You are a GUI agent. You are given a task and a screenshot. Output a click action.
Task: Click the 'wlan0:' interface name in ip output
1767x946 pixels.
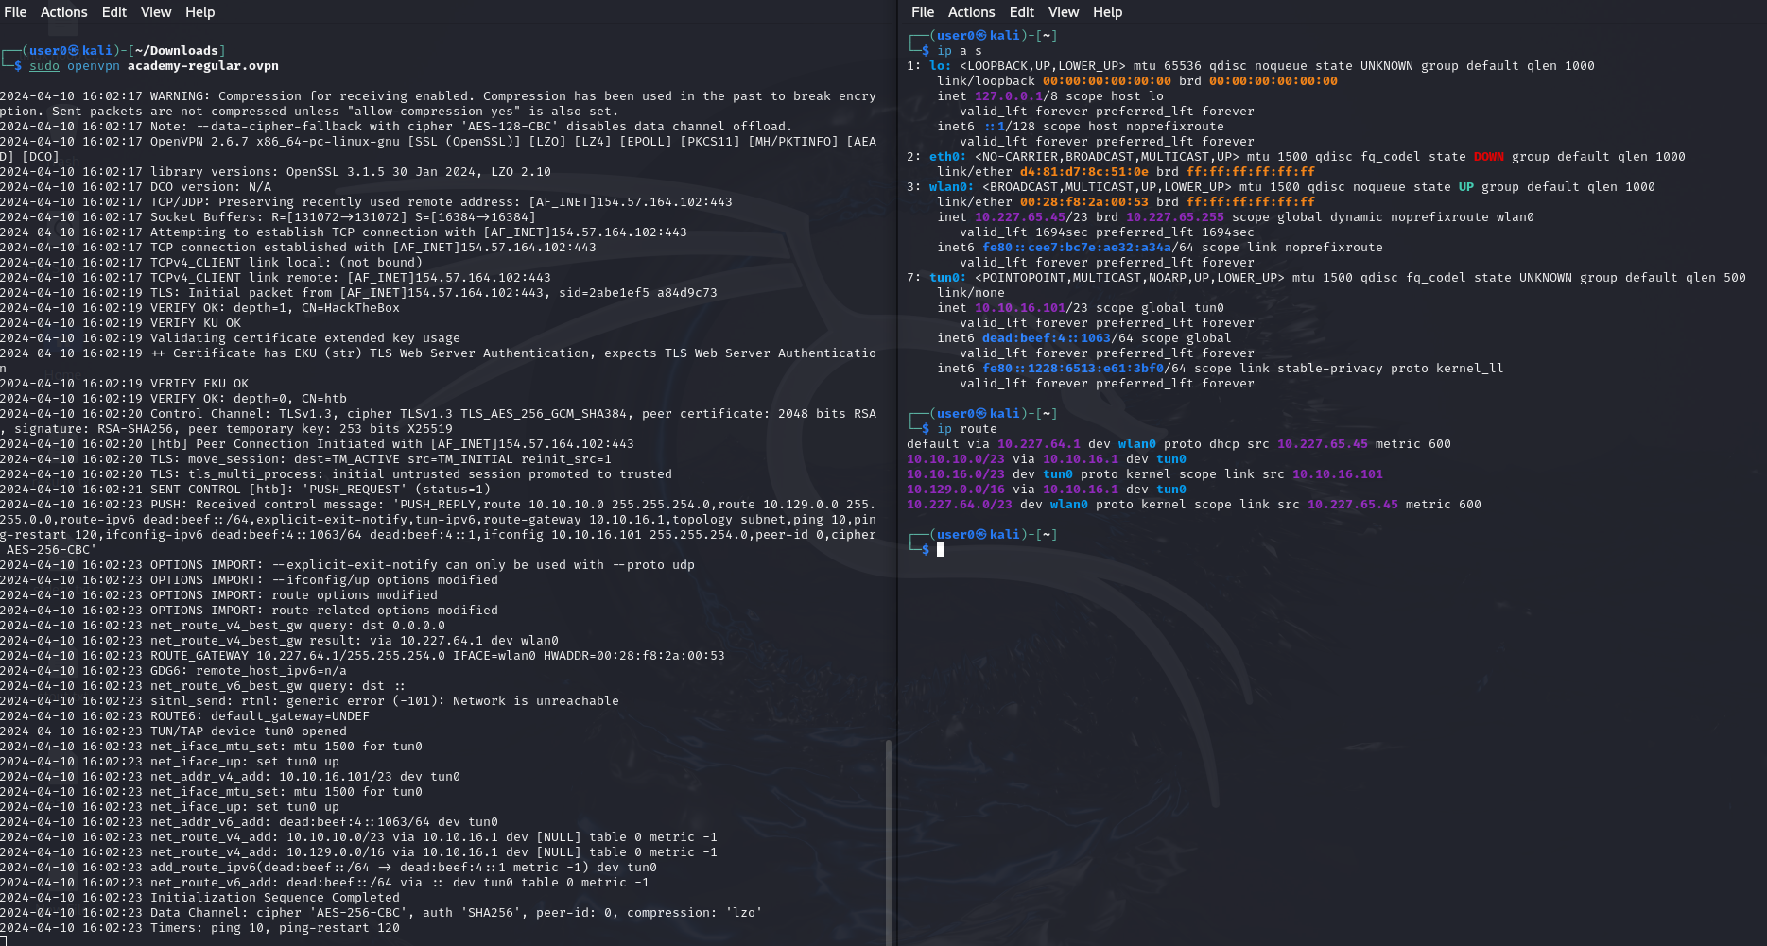(x=952, y=187)
